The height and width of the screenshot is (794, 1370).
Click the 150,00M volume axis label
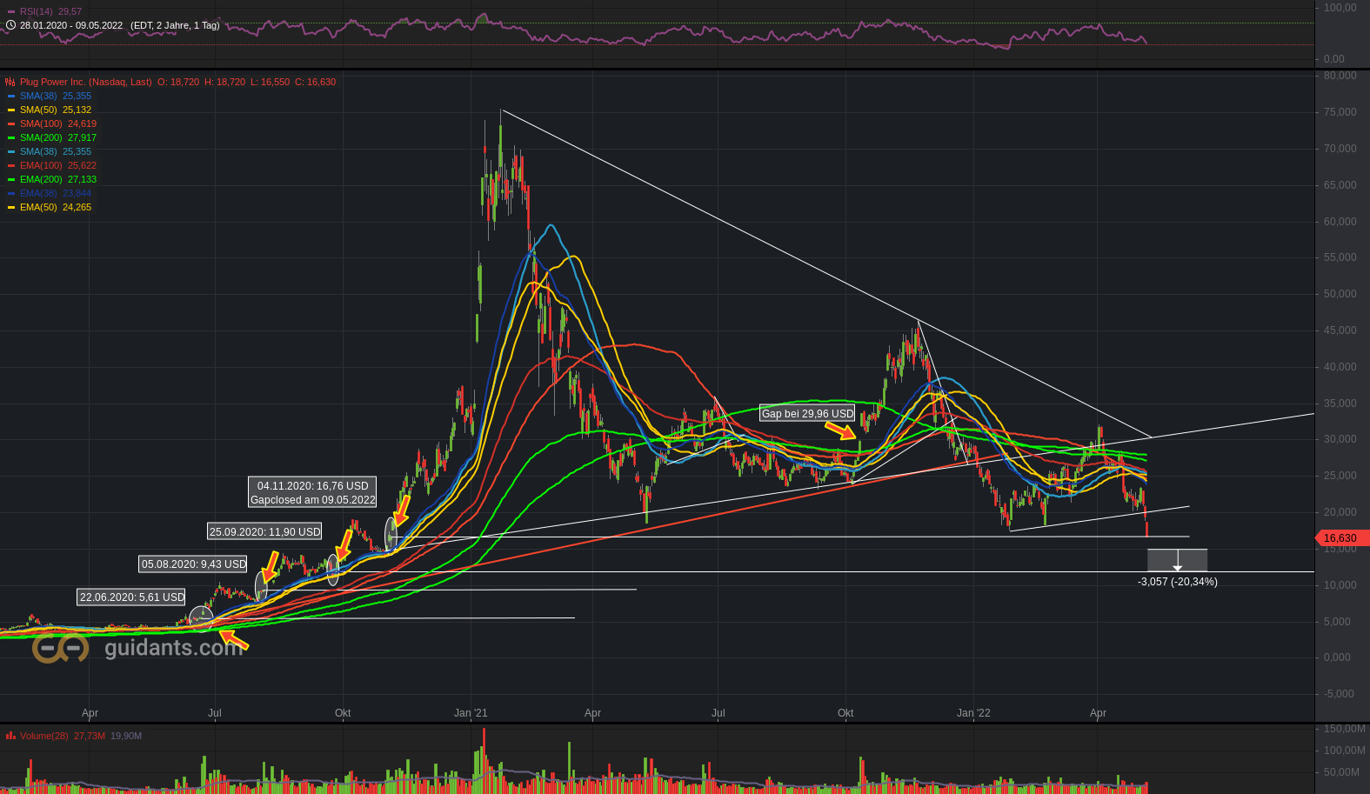1343,729
